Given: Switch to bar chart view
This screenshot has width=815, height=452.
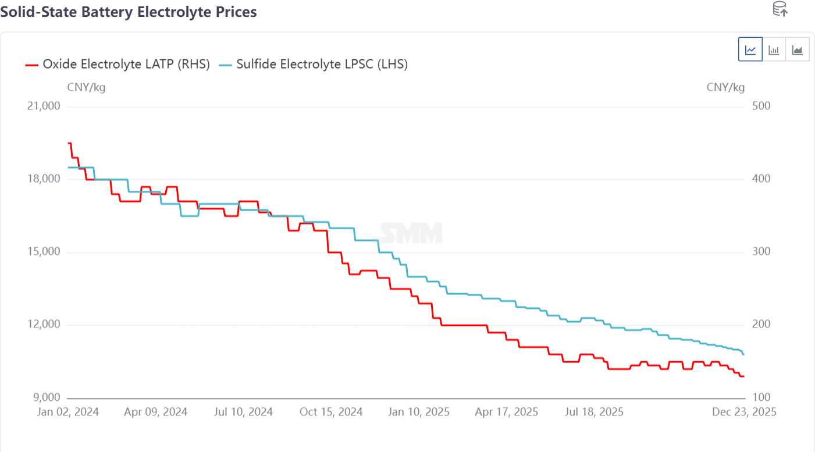Looking at the screenshot, I should [774, 49].
